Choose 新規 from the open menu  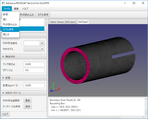[x=10, y=15]
